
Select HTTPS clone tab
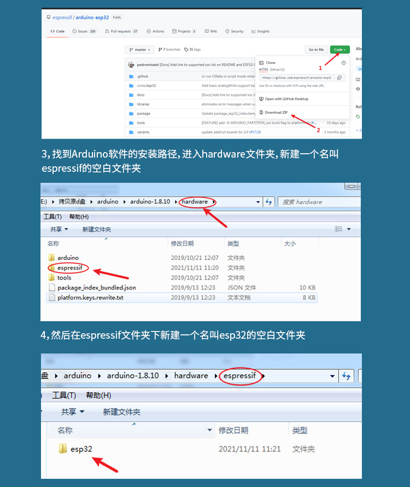[x=263, y=69]
